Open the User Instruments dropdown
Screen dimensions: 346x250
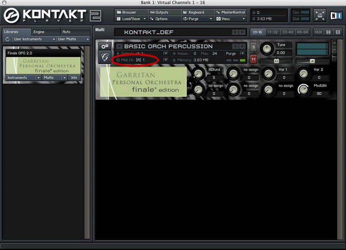pyautogui.click(x=34, y=39)
